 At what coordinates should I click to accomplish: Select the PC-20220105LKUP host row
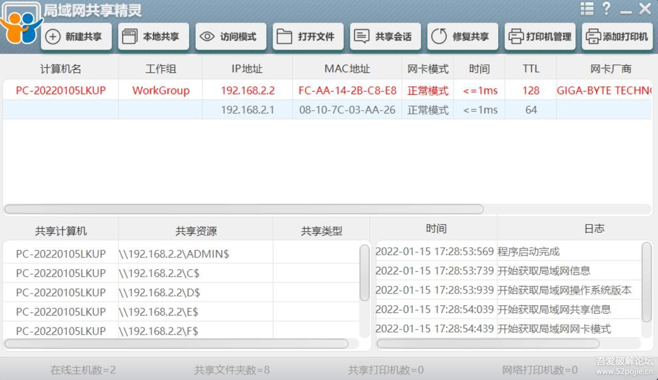click(61, 91)
